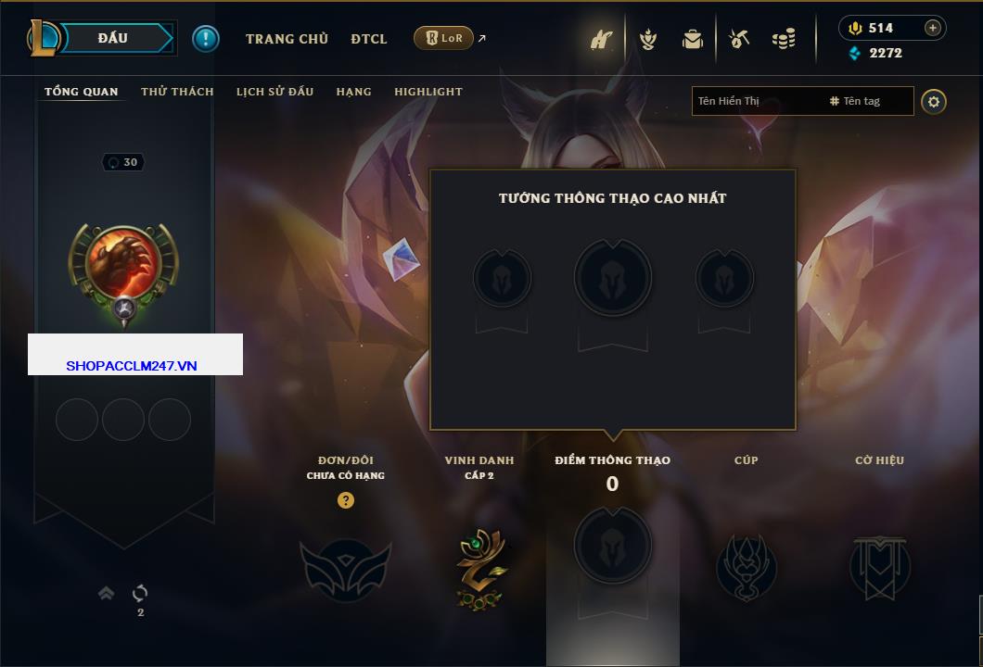Switch to the THỬ THÁCH tab
Screen dimensions: 983x667
[x=177, y=92]
